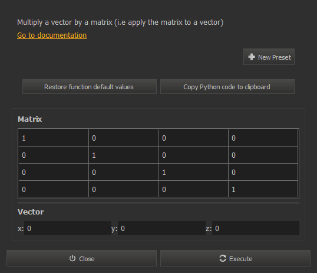Viewport: 317px width, 273px height.
Task: Select matrix cell row one column one
Action: [x=54, y=138]
